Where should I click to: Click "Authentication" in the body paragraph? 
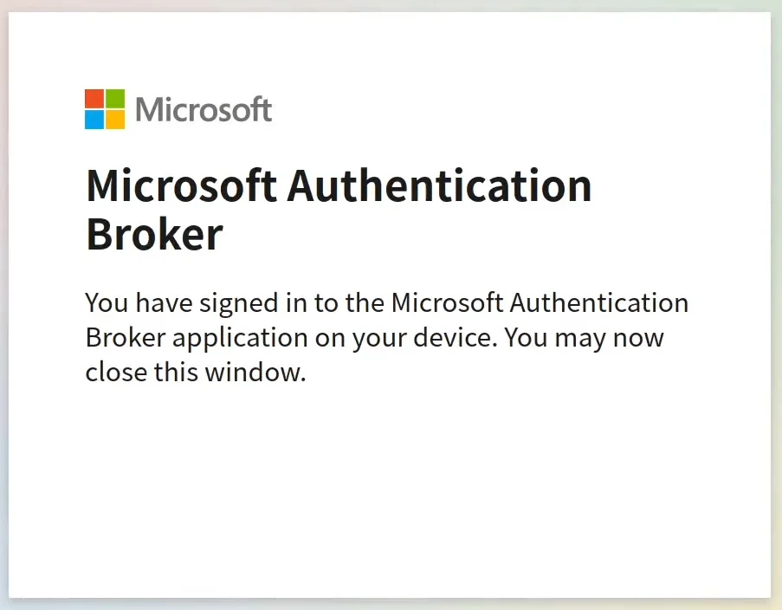(x=599, y=304)
